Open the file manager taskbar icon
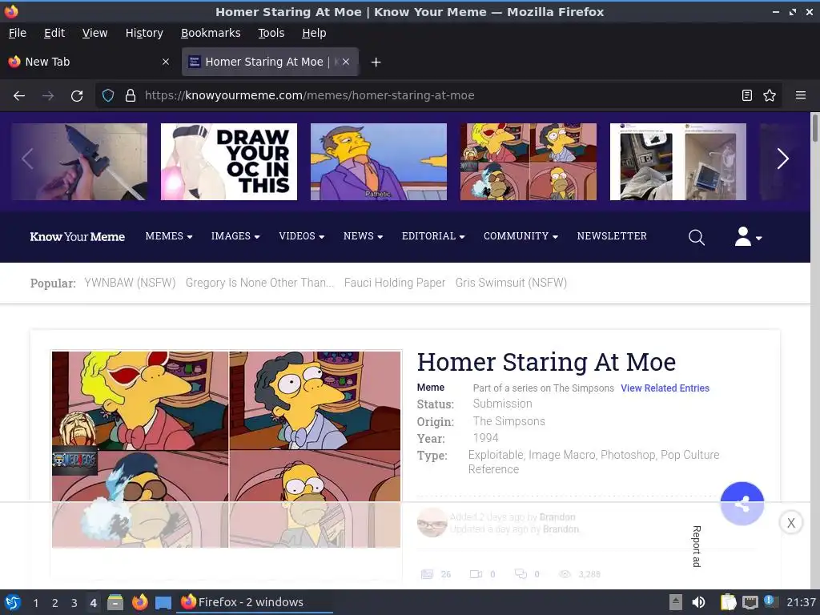 tap(115, 602)
